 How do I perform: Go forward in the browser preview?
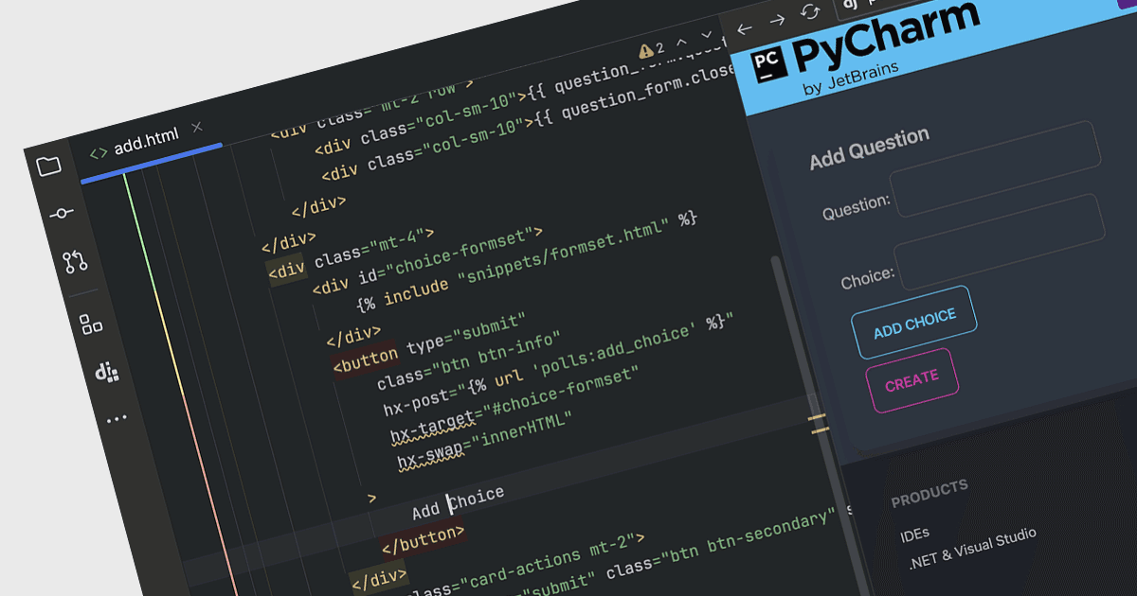click(777, 20)
